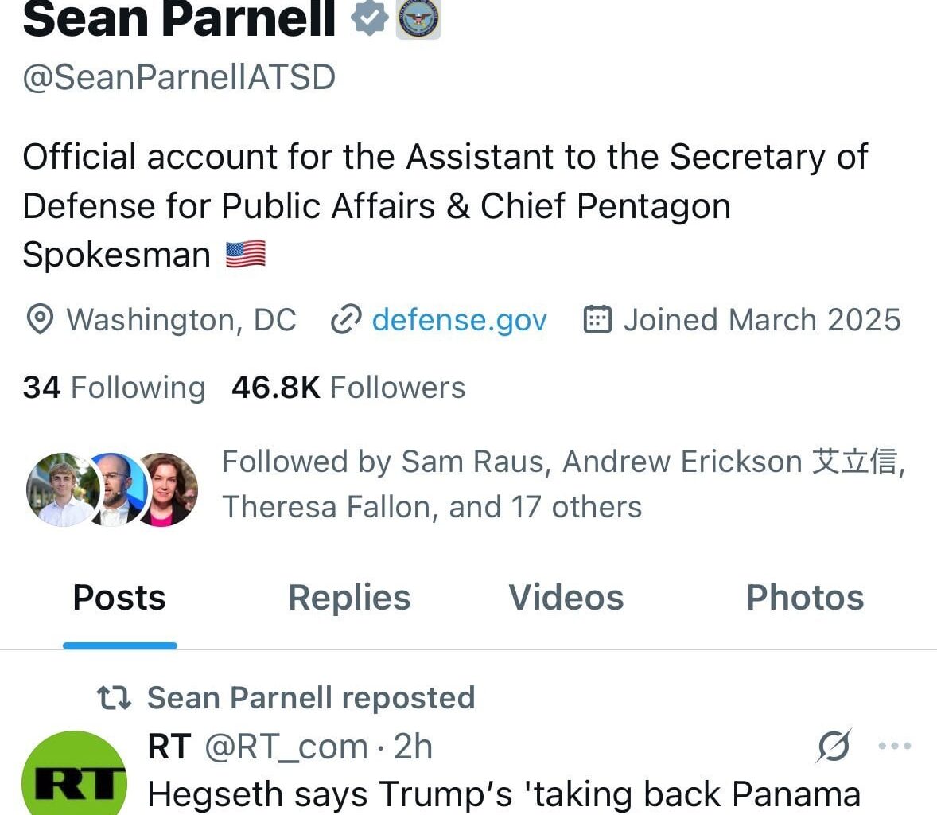Viewport: 937px width, 815px height.
Task: Click the 34 Following count
Action: pyautogui.click(x=114, y=388)
